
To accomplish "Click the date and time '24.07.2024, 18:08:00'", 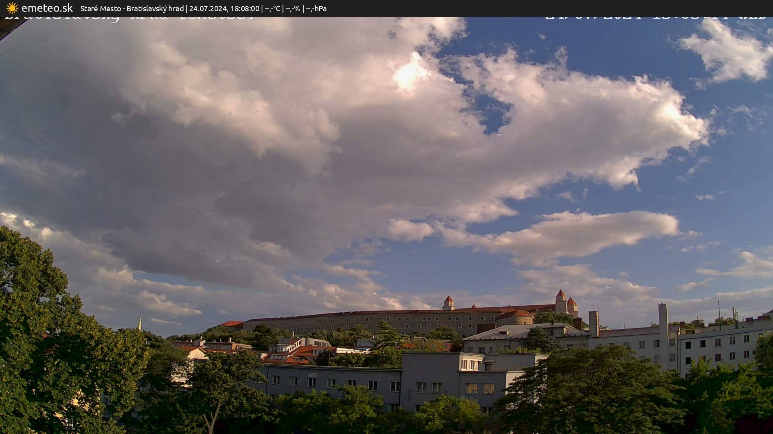I will 224,8.
